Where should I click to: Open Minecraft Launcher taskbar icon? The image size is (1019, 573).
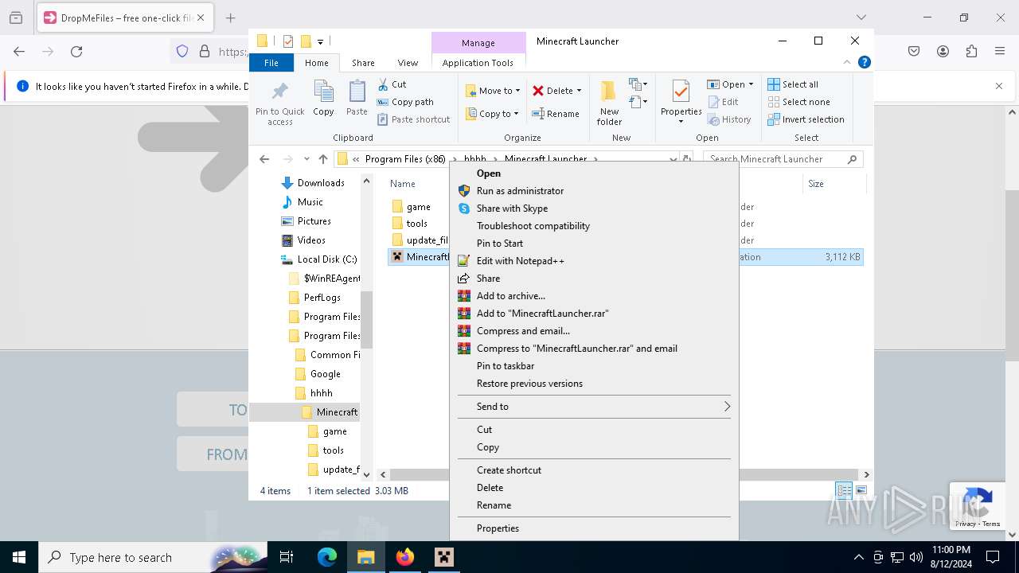pyautogui.click(x=443, y=557)
